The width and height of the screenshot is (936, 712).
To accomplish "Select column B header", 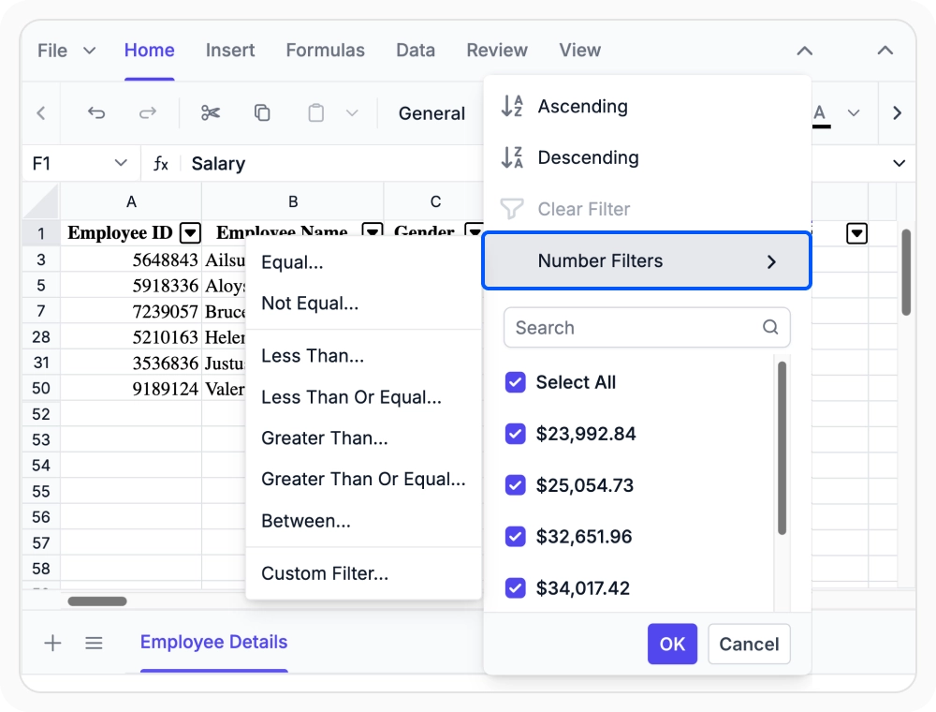I will coord(292,202).
